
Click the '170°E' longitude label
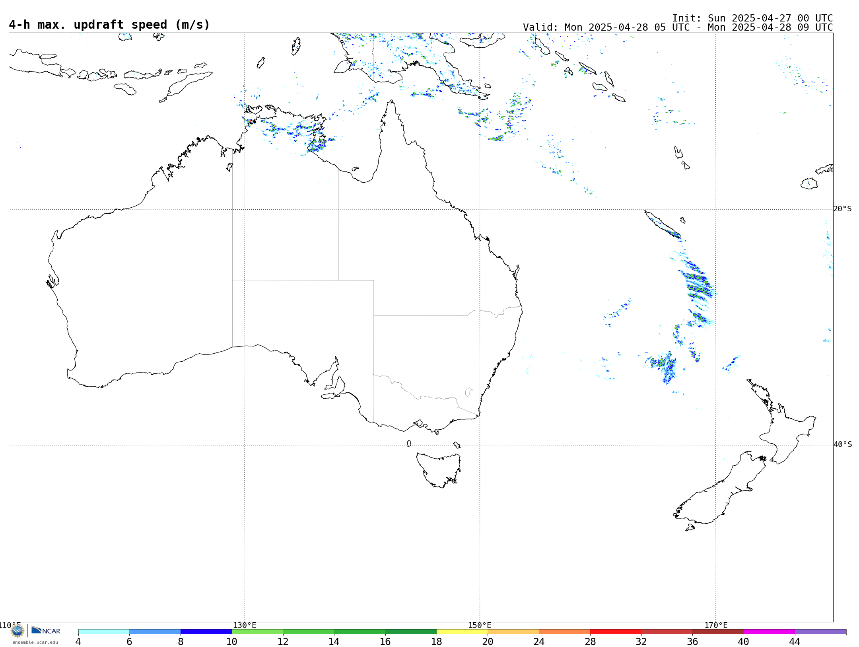tap(716, 626)
